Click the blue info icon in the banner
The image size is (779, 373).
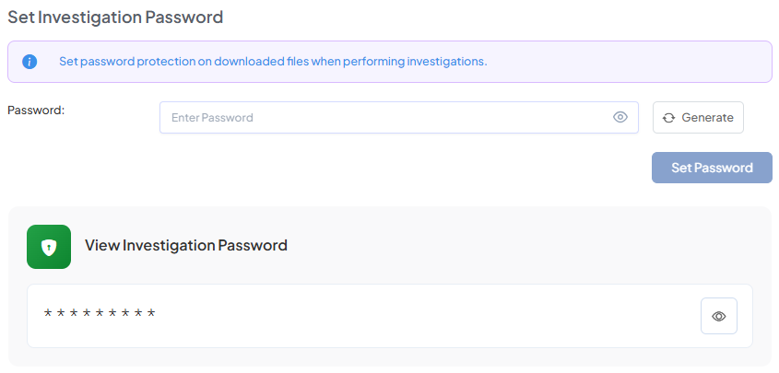pyautogui.click(x=30, y=62)
